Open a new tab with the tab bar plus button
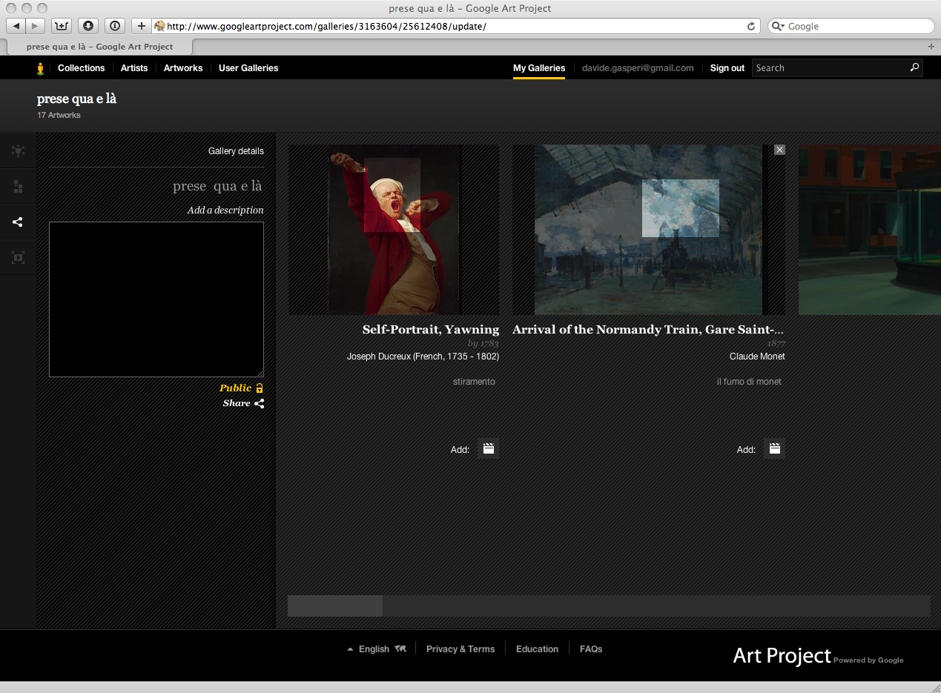The width and height of the screenshot is (941, 693). pyautogui.click(x=931, y=47)
